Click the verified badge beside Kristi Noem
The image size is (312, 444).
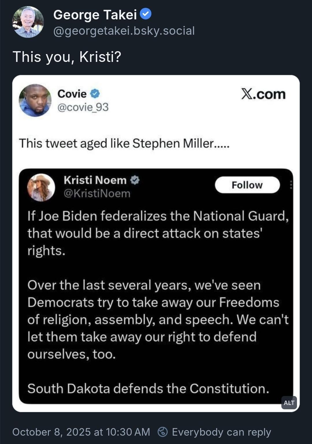pos(135,180)
